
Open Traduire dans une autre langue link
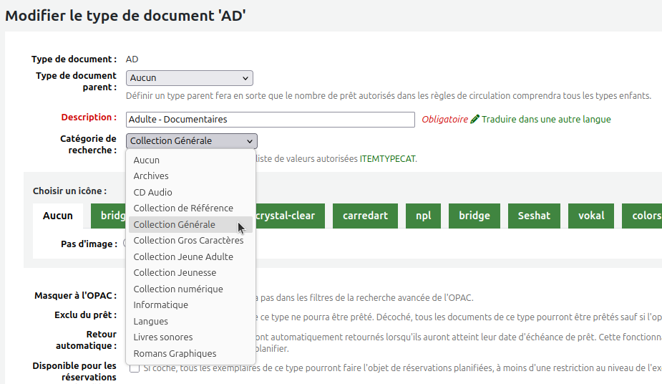click(546, 120)
